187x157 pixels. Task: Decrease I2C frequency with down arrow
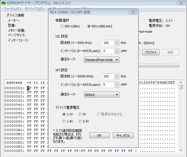pyautogui.click(x=117, y=44)
